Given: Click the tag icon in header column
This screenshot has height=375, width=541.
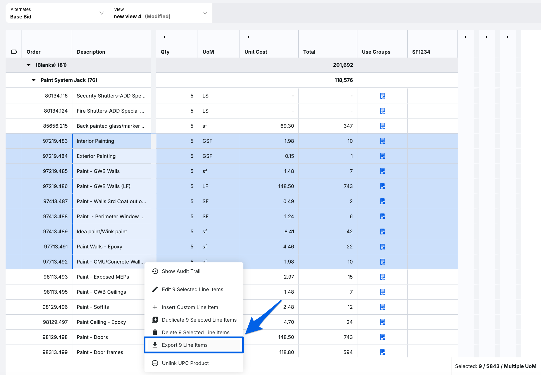Looking at the screenshot, I should click(14, 52).
